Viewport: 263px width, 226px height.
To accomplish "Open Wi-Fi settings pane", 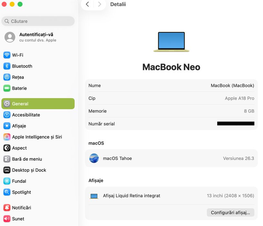I will point(38,55).
